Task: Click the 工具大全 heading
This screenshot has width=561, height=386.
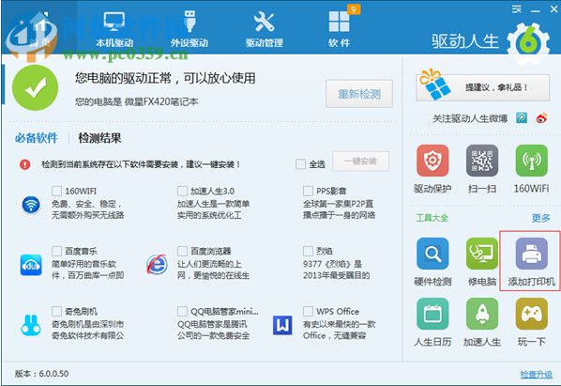Action: tap(432, 218)
